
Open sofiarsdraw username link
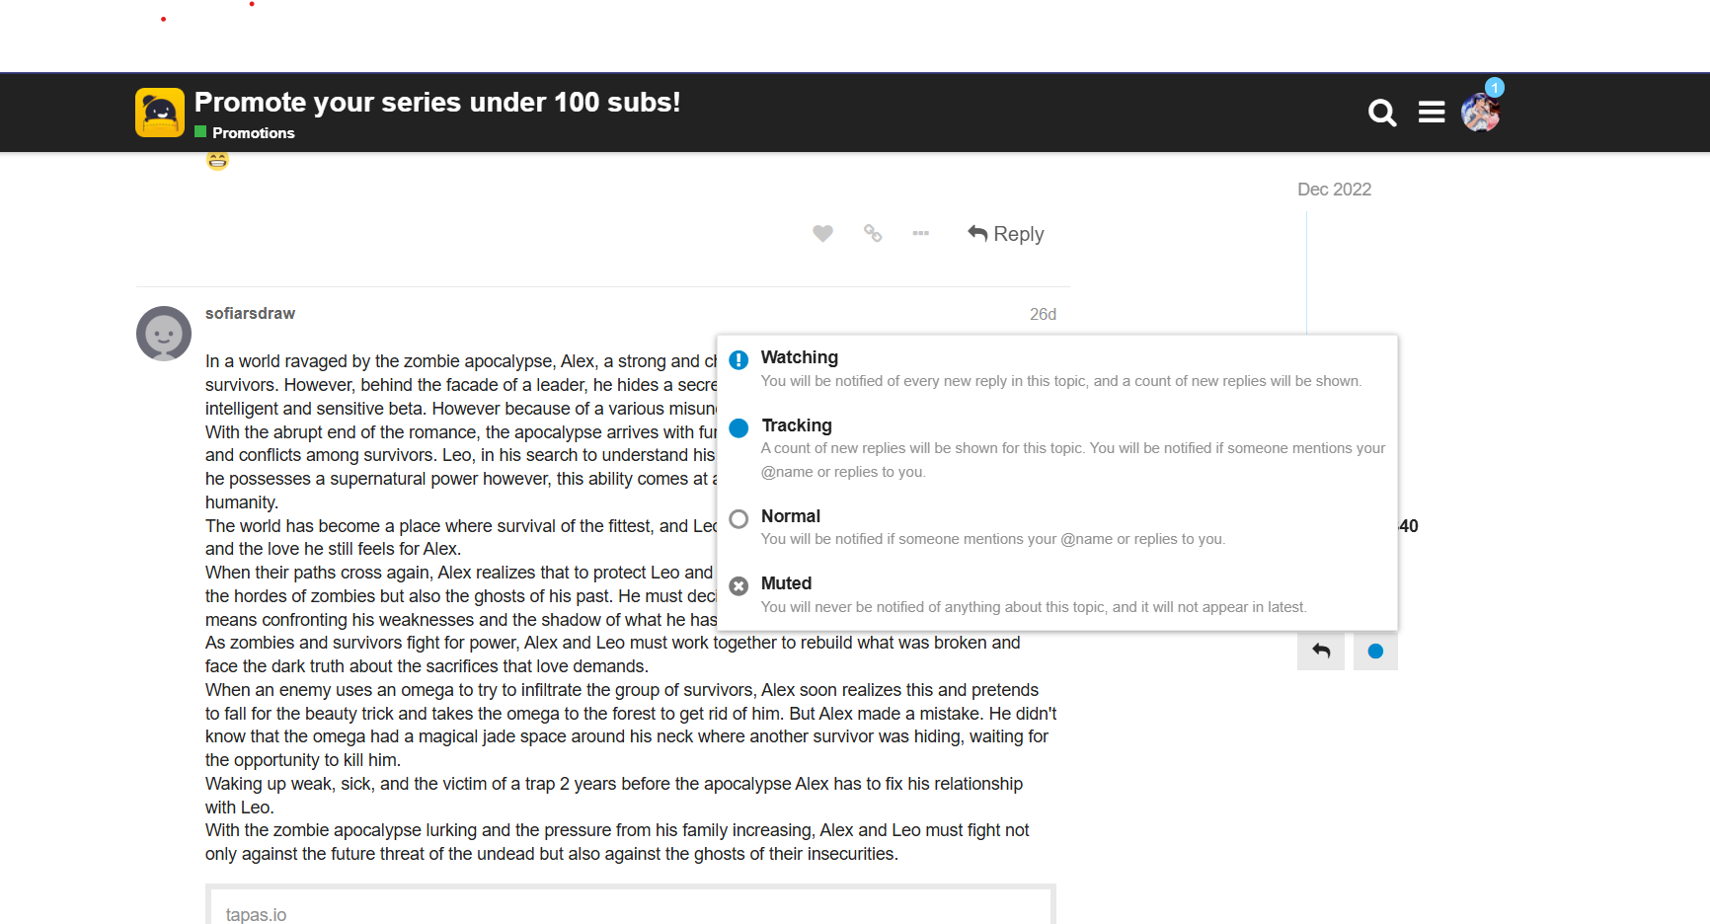point(250,313)
